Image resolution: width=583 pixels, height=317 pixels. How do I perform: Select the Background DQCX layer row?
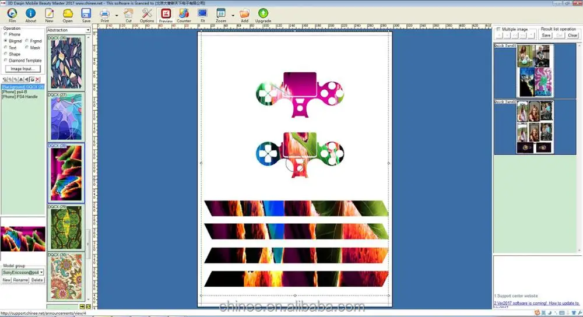(23, 87)
